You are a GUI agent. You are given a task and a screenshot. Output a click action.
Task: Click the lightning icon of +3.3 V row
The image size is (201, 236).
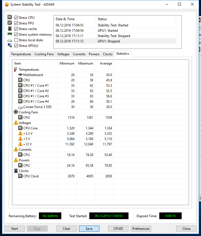[x=20, y=133]
